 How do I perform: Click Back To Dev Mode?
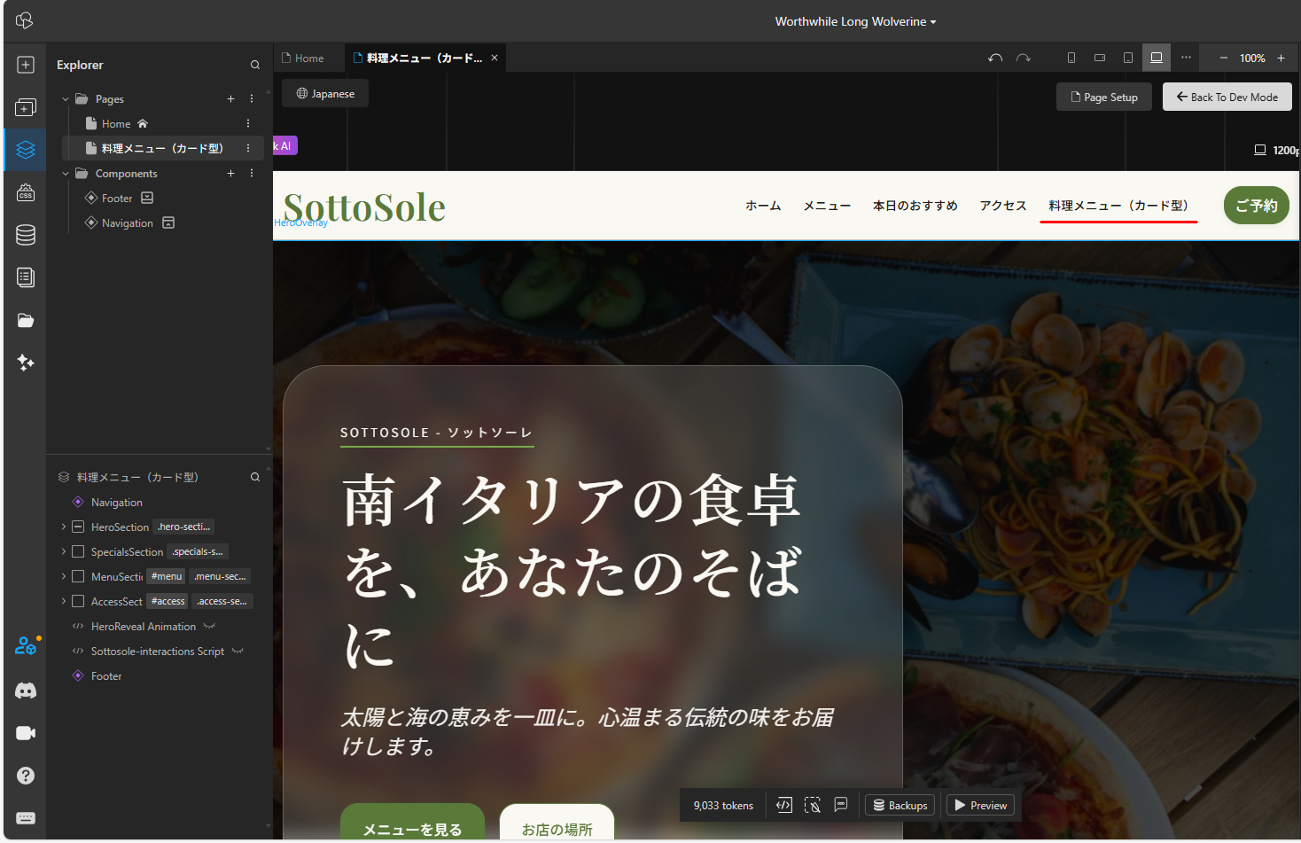point(1227,97)
